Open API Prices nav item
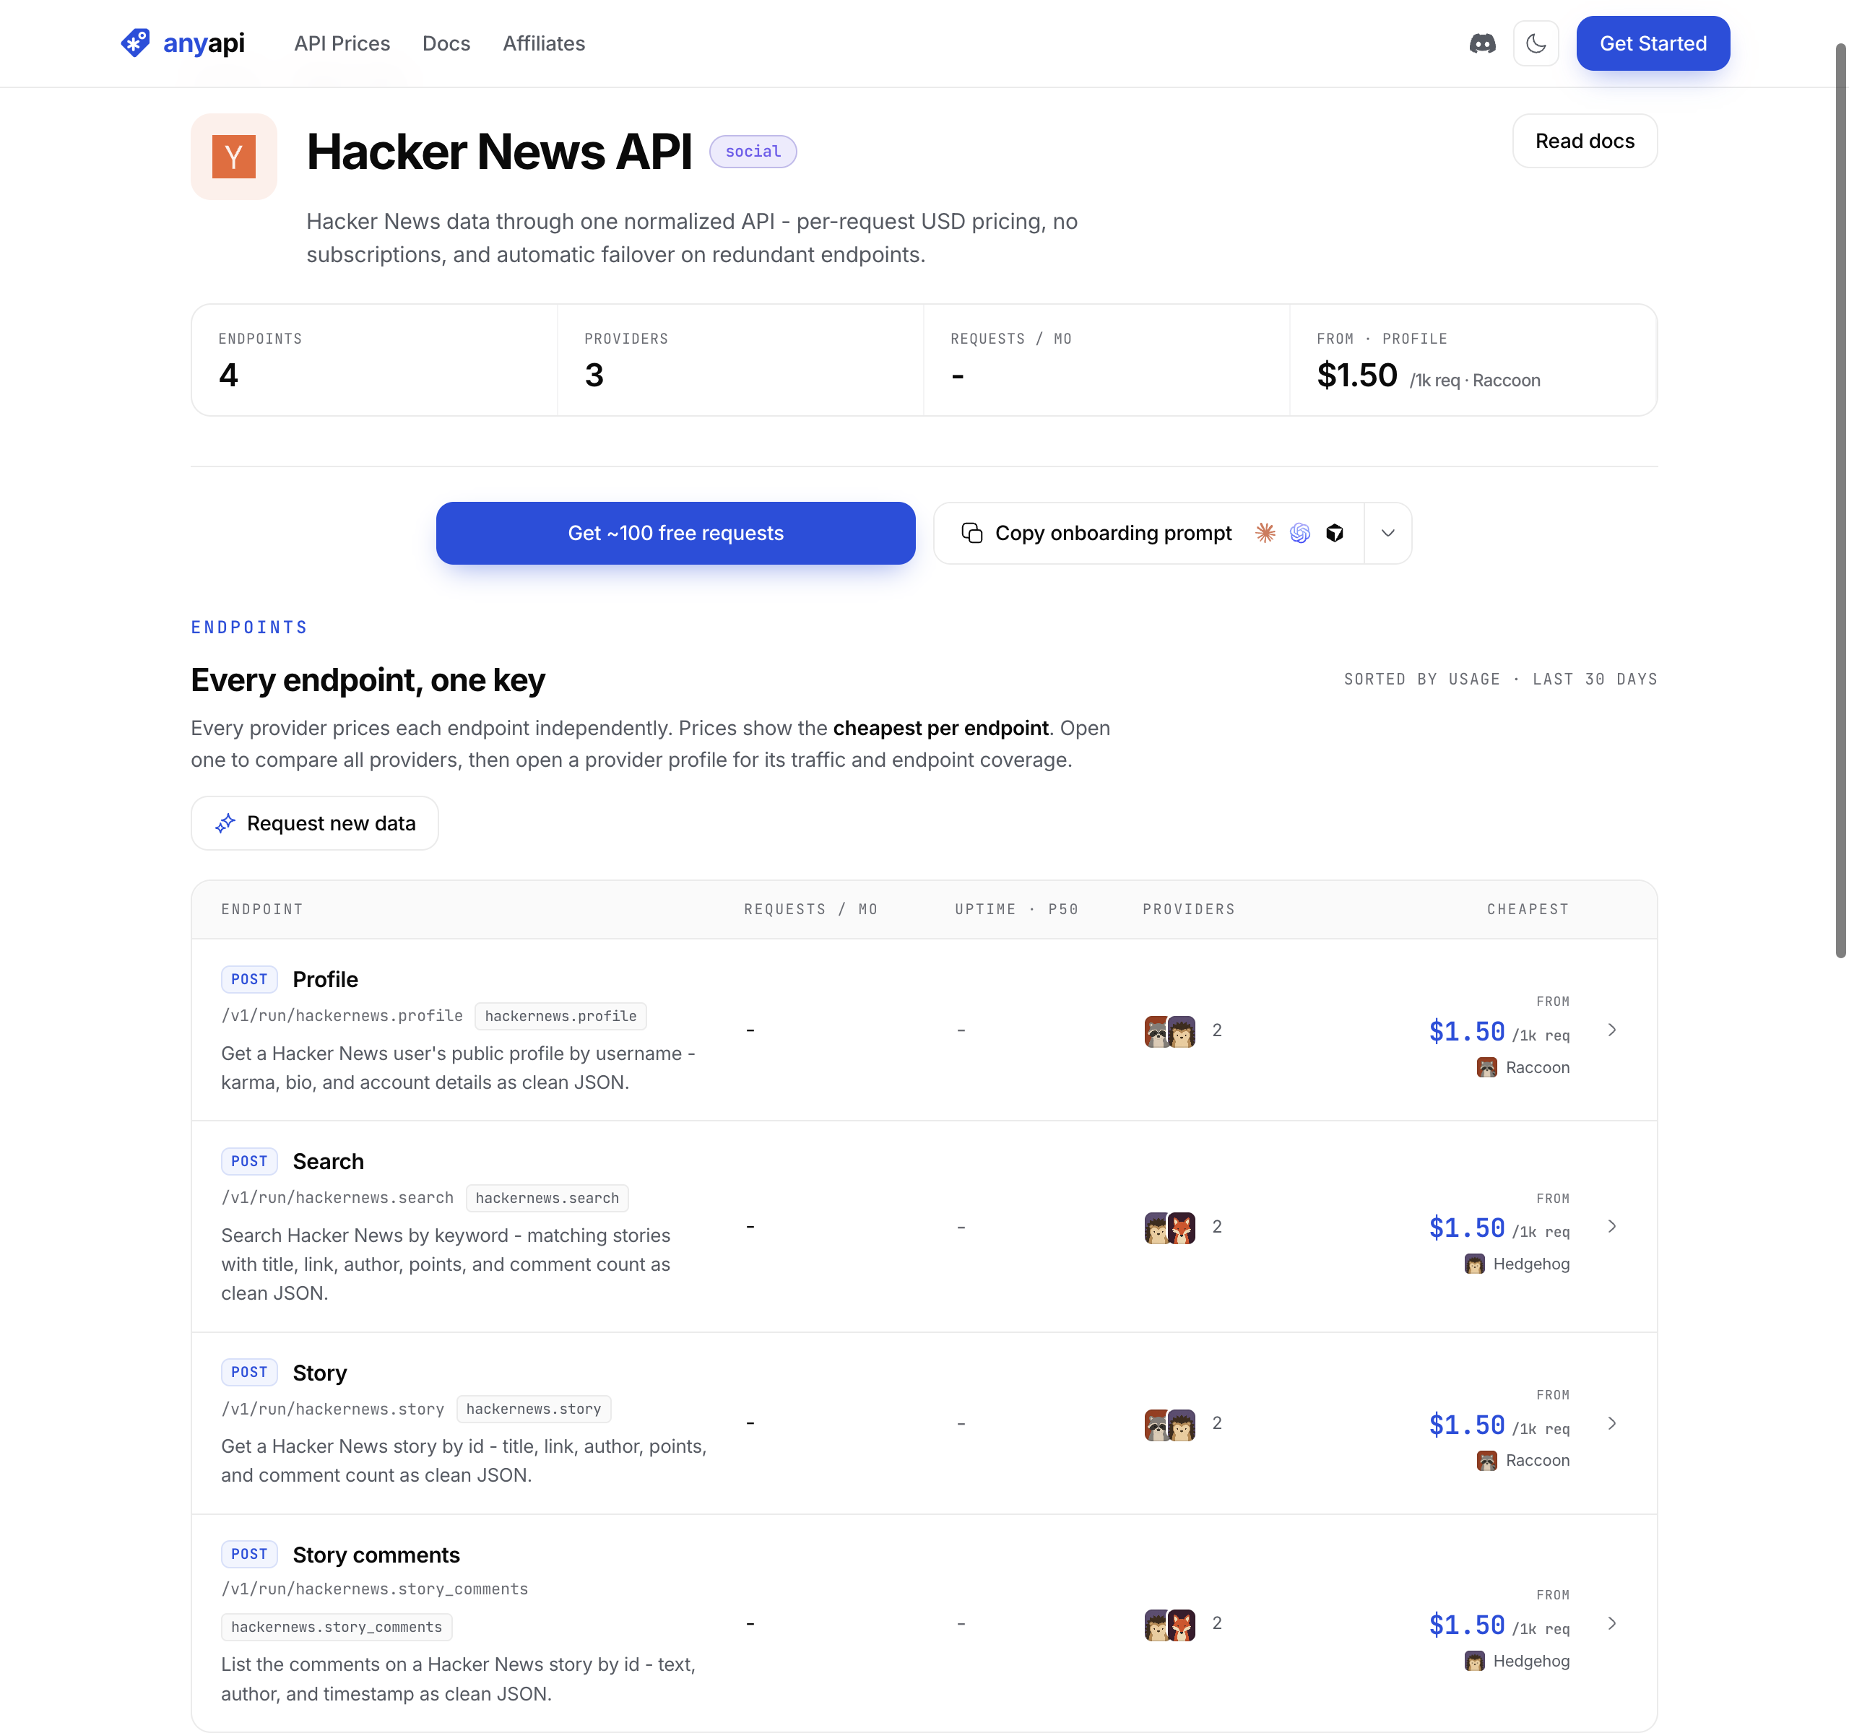The height and width of the screenshot is (1733, 1849). 342,44
